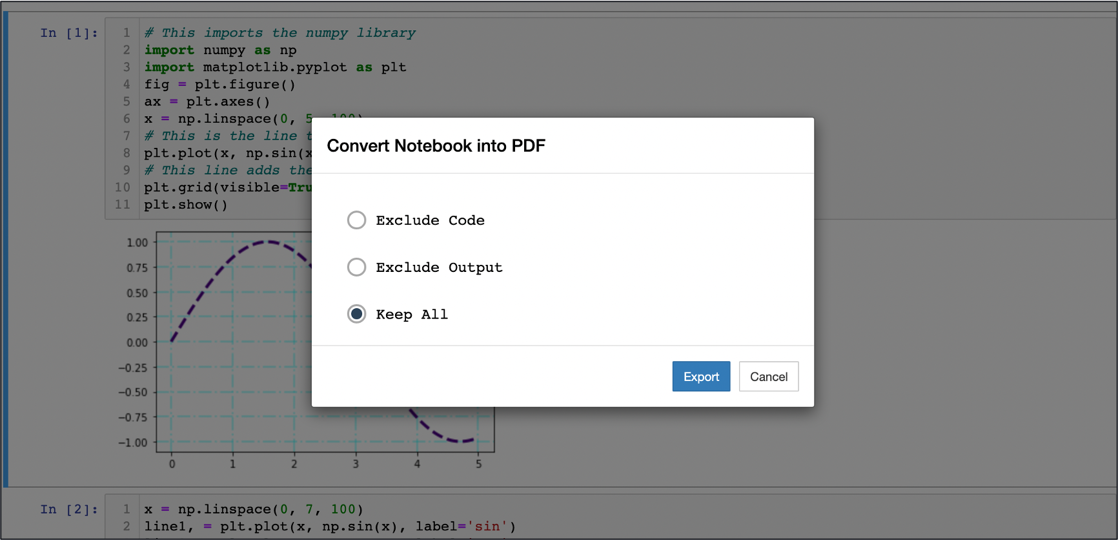
Task: Click the plt.grid visible=True statement
Action: coord(226,187)
